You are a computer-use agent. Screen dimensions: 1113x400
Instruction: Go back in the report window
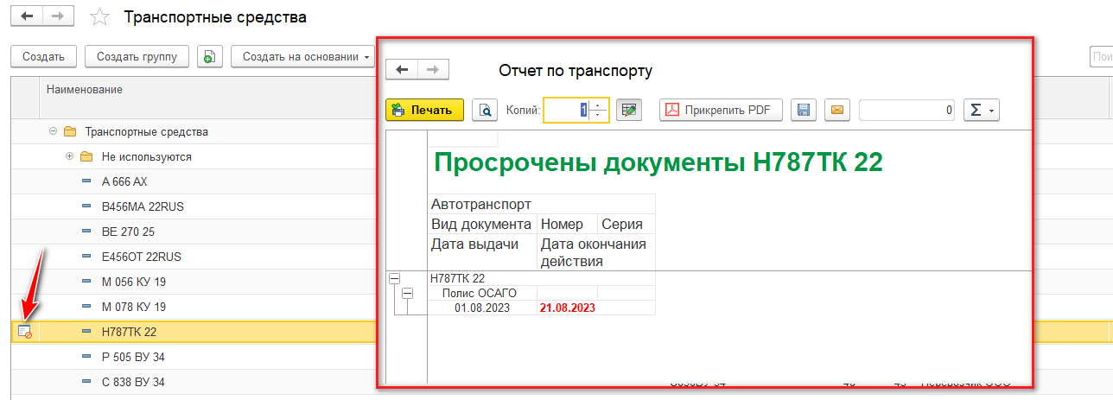402,70
